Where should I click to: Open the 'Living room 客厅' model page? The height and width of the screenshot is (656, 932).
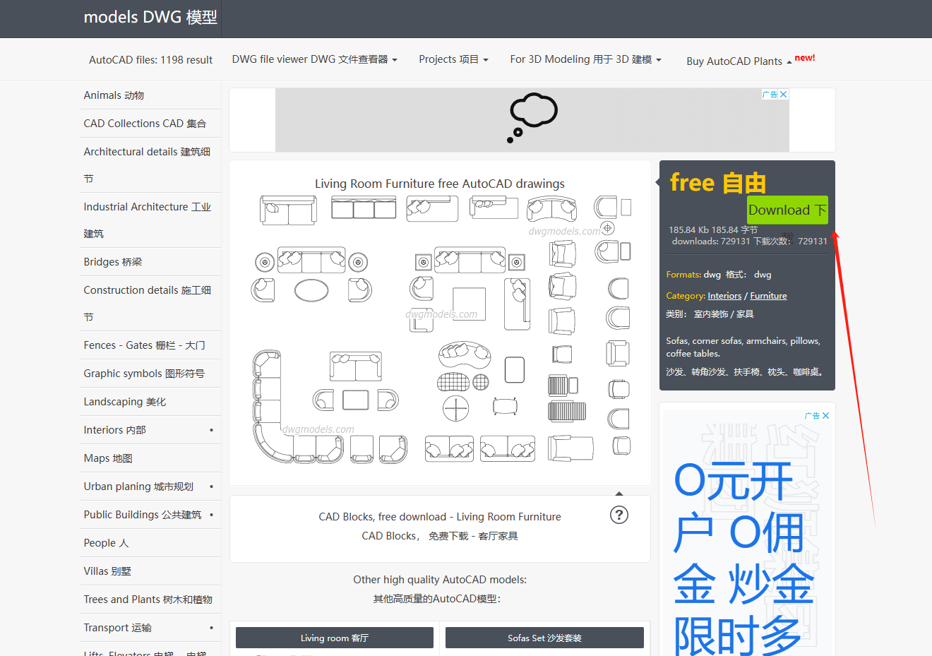(x=334, y=637)
